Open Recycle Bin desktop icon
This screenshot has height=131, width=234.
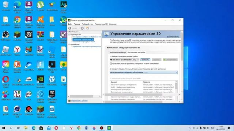pyautogui.click(x=6, y=6)
